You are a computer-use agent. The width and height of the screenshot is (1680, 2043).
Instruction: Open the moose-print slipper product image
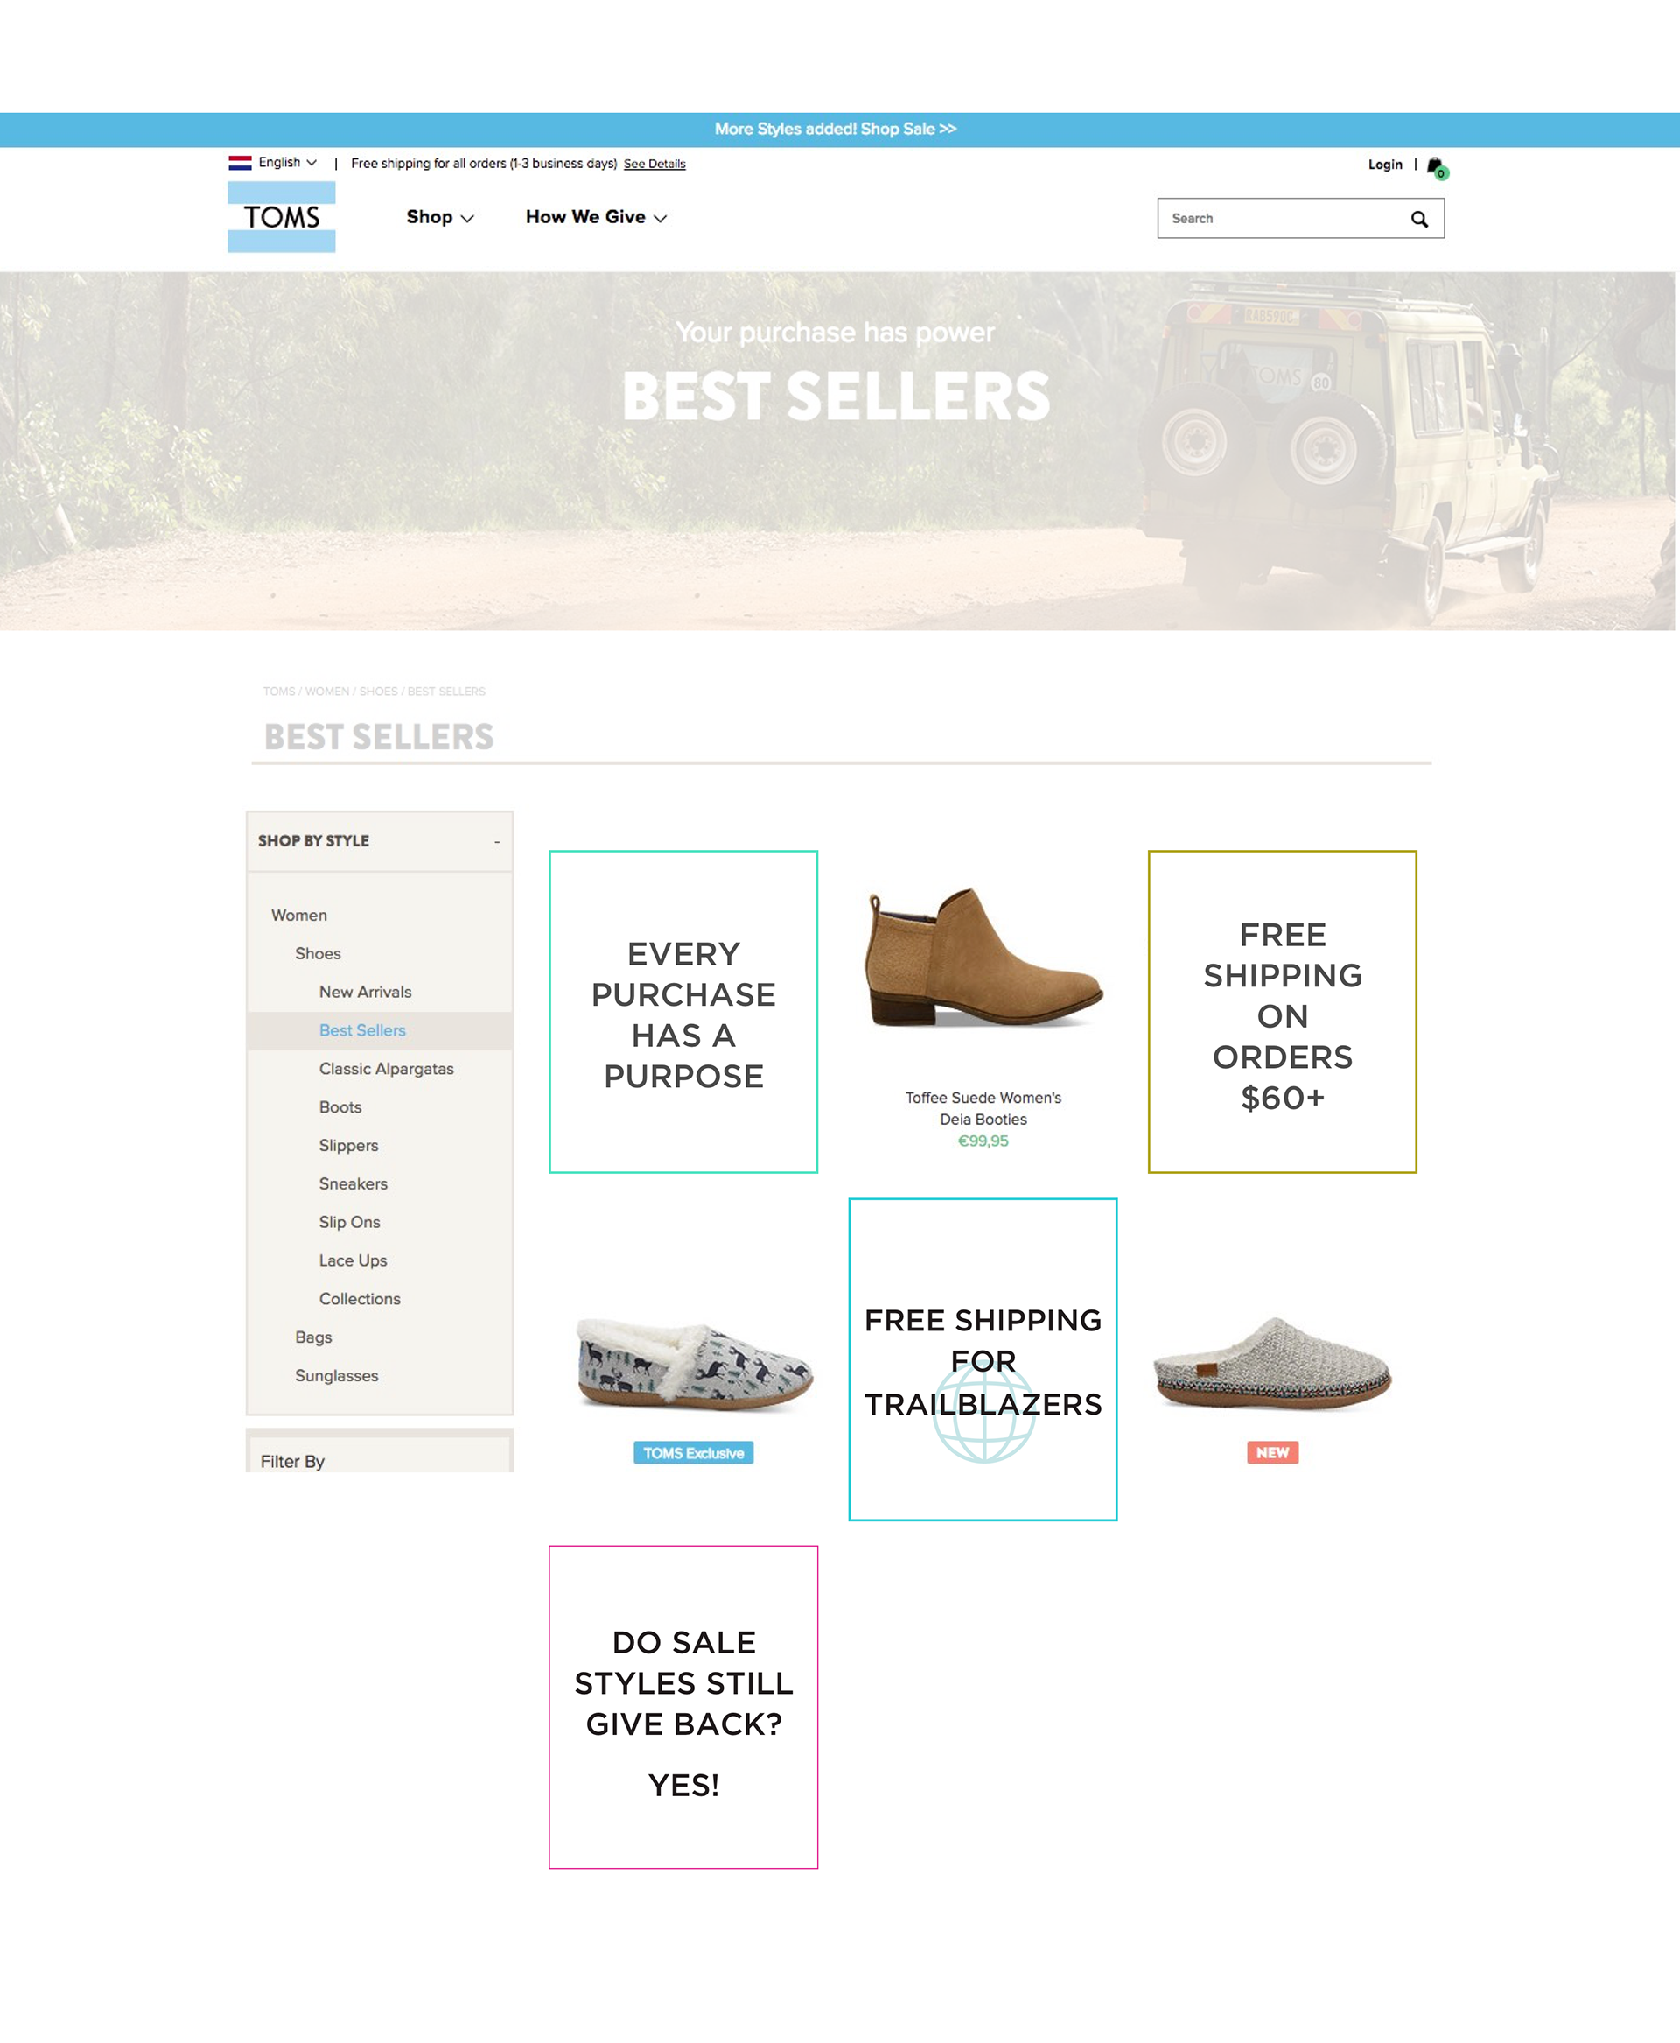point(695,1365)
